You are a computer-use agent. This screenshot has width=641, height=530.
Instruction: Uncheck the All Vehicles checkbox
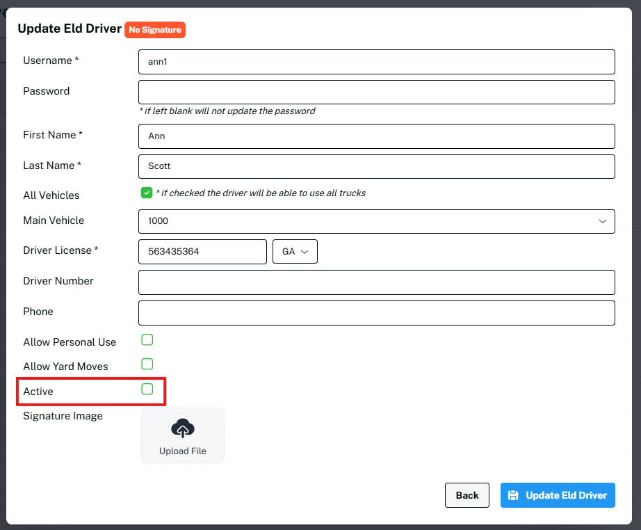click(147, 193)
